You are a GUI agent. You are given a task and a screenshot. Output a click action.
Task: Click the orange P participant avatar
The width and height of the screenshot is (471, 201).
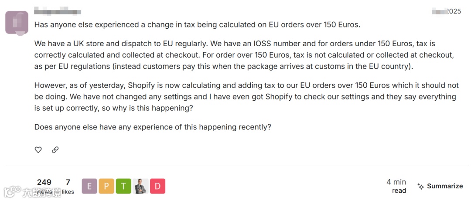coord(106,186)
